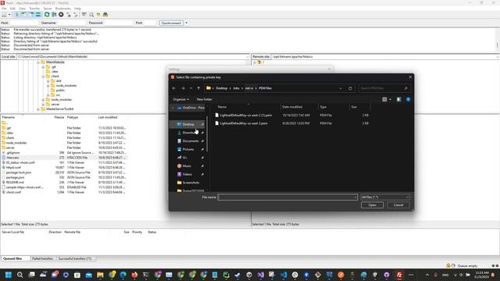Open FileZilla taskbar icon
The image size is (500, 281).
(x=399, y=275)
